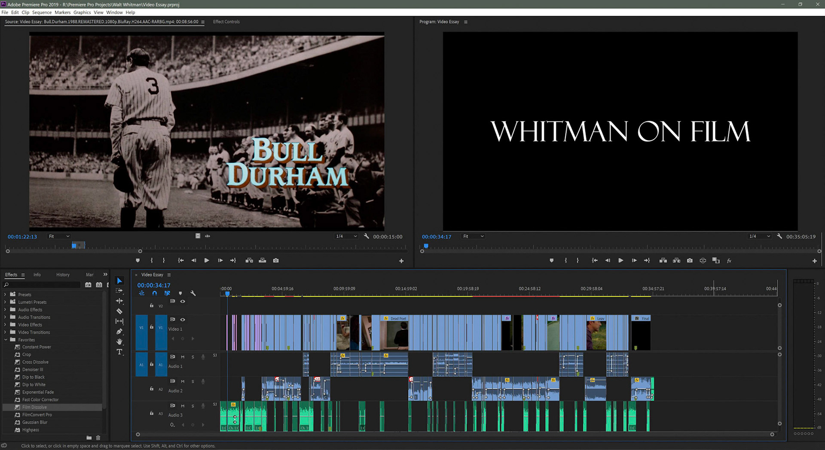Open the Fit zoom dropdown in Source monitor
825x450 pixels.
pyautogui.click(x=58, y=236)
